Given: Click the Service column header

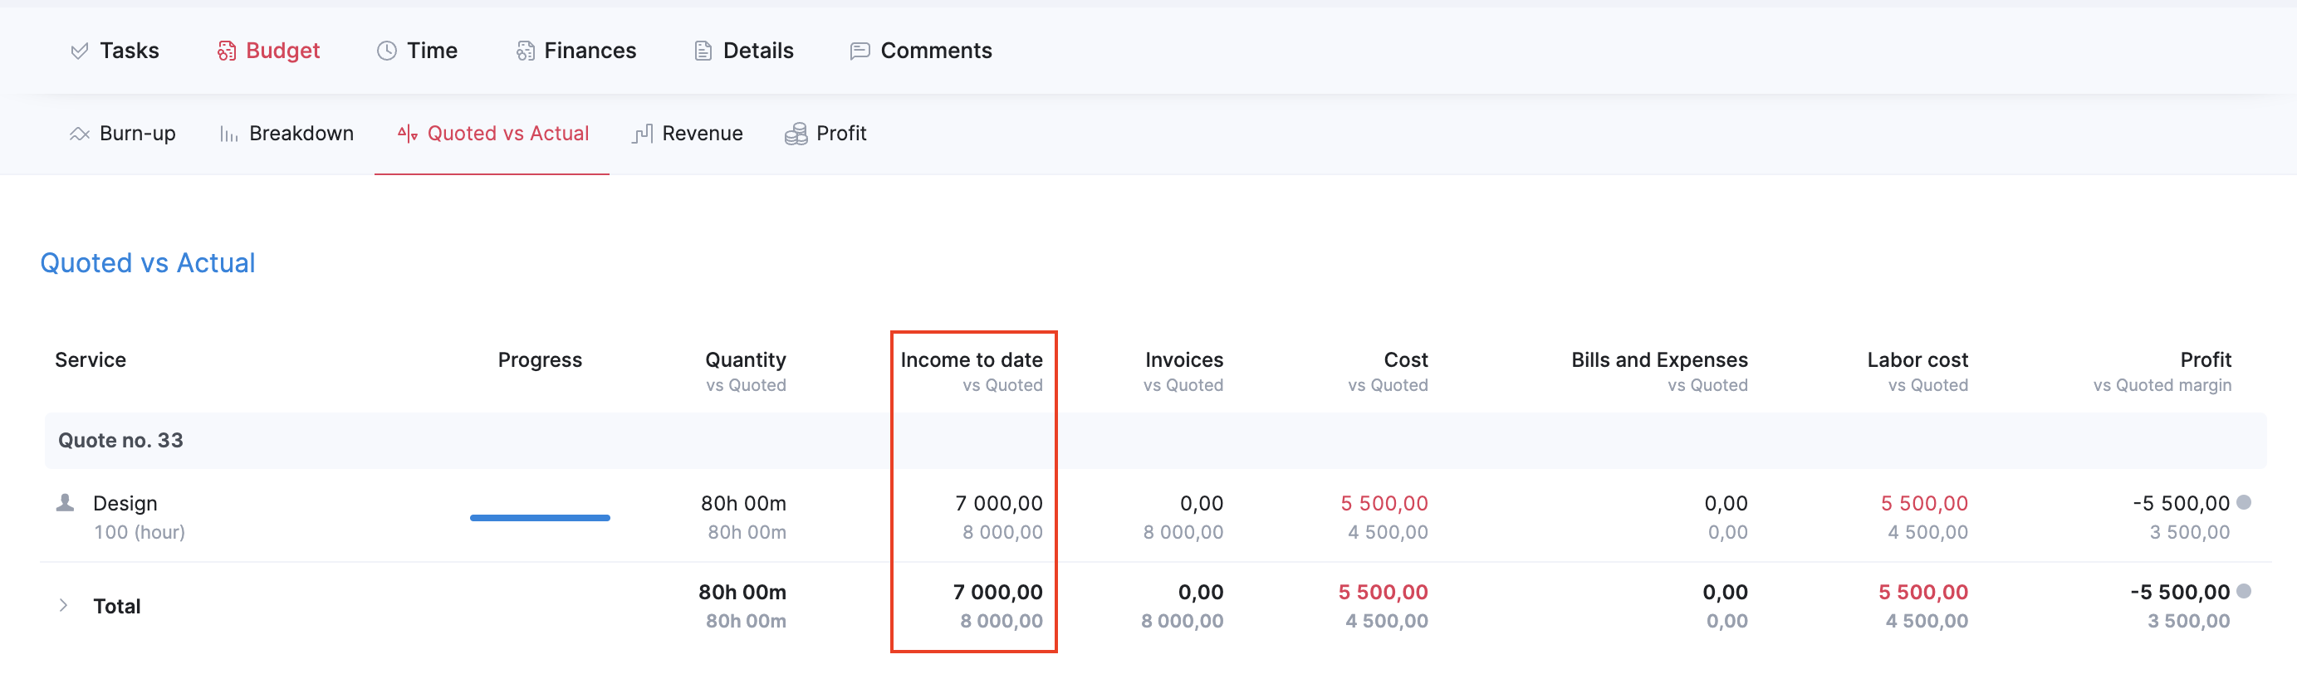Looking at the screenshot, I should coord(91,360).
